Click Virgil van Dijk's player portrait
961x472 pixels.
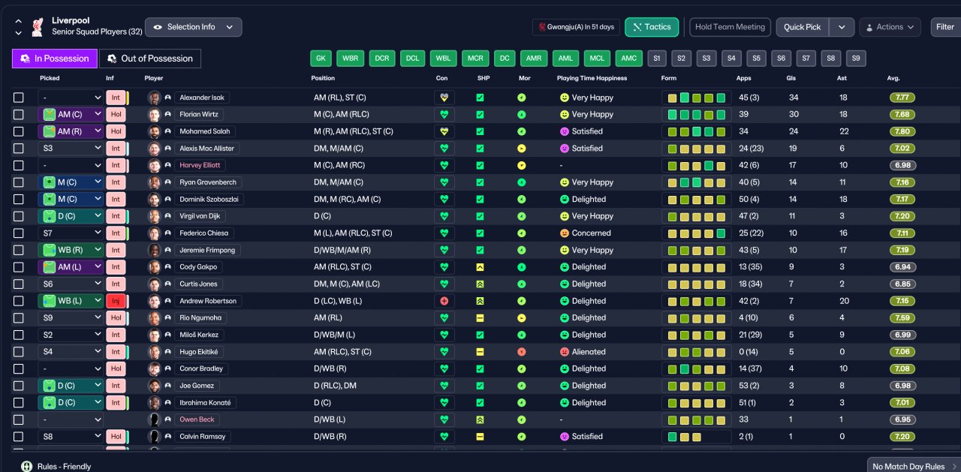[x=155, y=216]
